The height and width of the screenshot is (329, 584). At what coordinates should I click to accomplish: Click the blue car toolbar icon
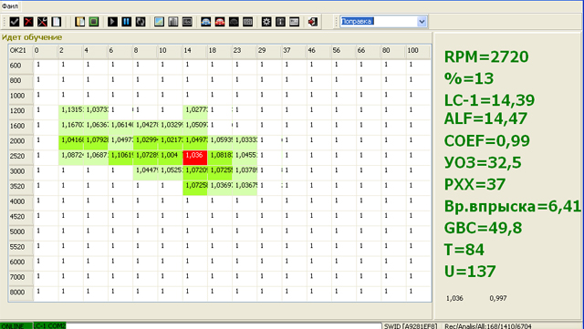pyautogui.click(x=205, y=22)
